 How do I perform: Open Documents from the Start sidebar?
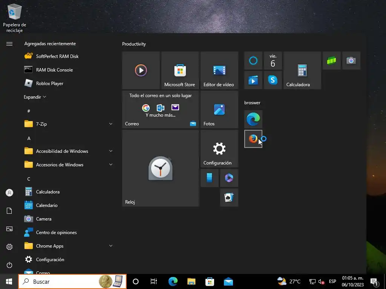tap(9, 211)
